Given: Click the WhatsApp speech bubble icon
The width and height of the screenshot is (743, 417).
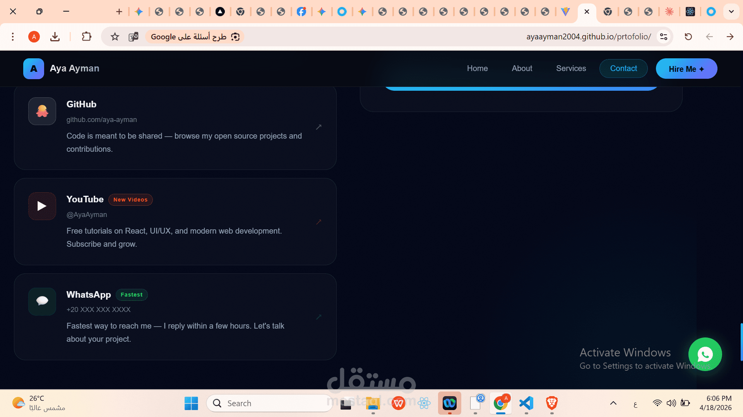Looking at the screenshot, I should 42,301.
